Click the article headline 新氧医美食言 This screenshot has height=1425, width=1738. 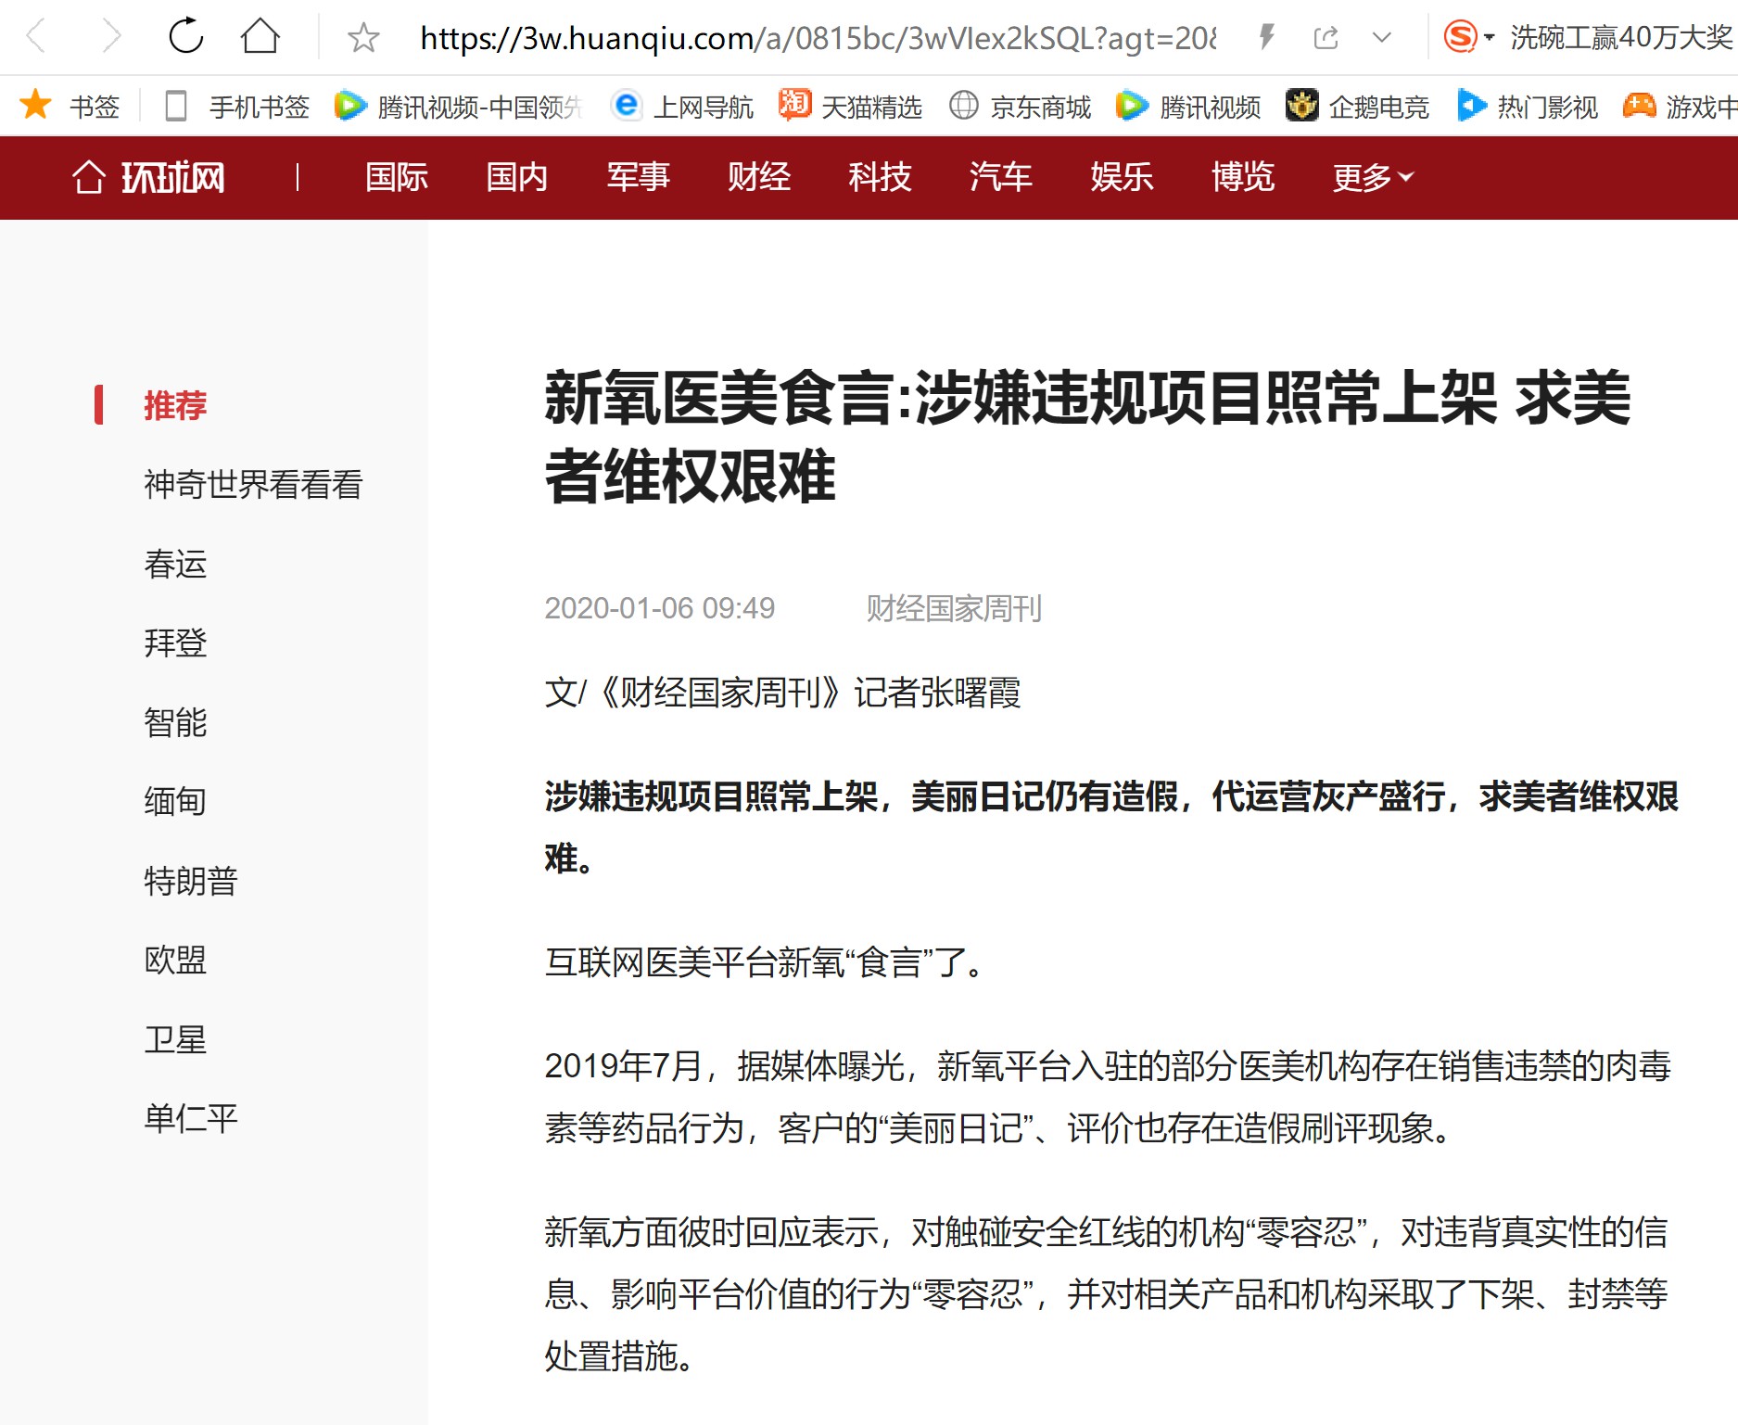click(1087, 437)
